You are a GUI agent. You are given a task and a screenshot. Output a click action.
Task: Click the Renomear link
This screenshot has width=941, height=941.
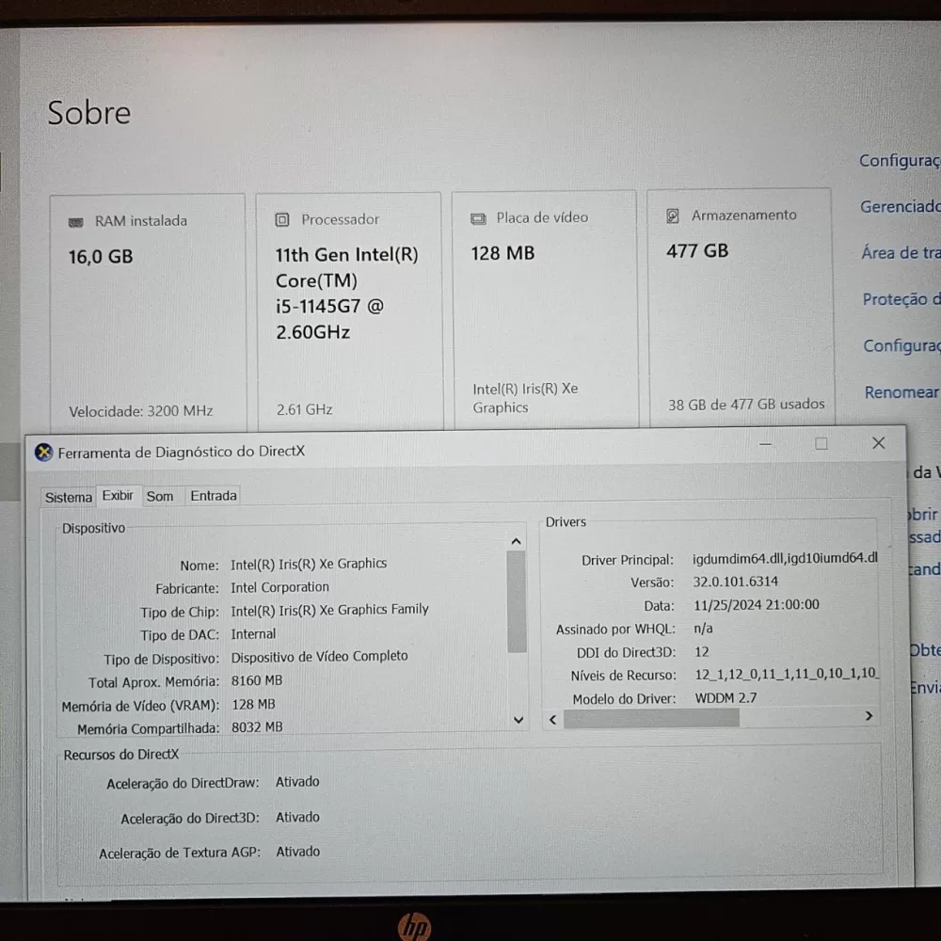[x=901, y=392]
